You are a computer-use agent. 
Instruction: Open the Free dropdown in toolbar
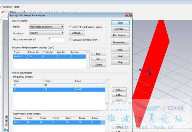click(18, 12)
